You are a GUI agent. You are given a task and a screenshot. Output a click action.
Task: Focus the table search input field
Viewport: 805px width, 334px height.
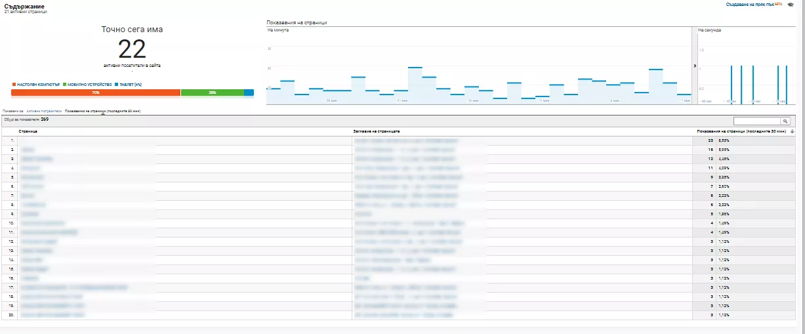click(756, 121)
